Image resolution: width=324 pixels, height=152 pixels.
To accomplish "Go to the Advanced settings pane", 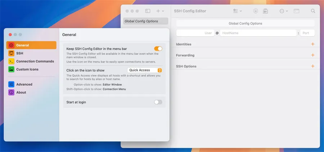I will click(24, 84).
